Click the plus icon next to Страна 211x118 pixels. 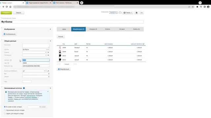48,52
